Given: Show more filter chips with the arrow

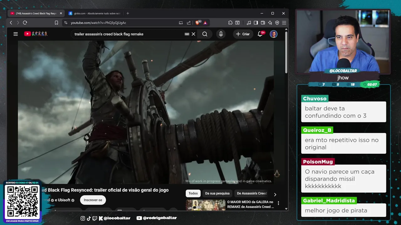Looking at the screenshot, I should (275, 194).
